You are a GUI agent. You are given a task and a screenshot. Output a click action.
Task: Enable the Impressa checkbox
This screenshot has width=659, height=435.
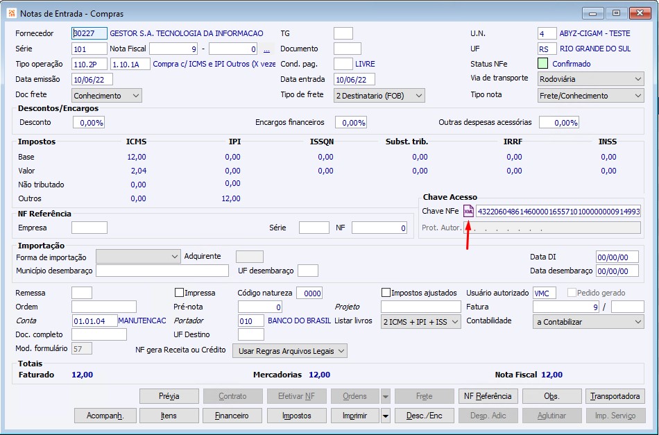click(x=180, y=293)
